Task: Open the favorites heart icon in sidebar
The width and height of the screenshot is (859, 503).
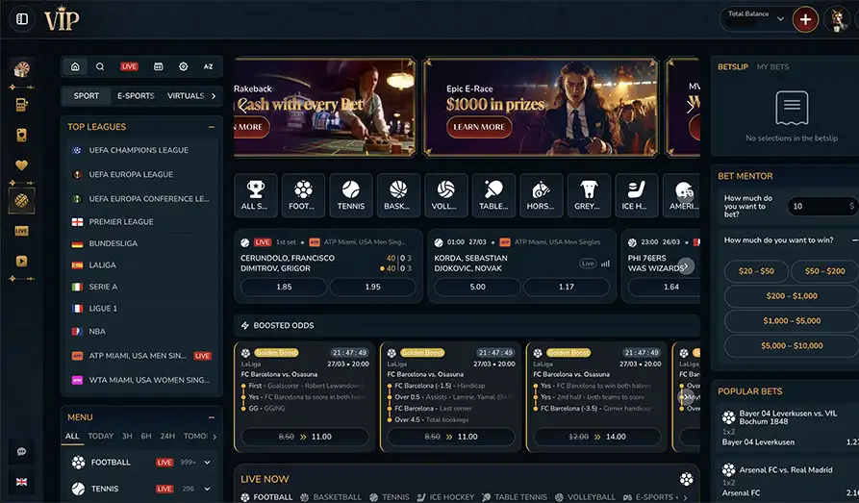Action: pos(21,164)
